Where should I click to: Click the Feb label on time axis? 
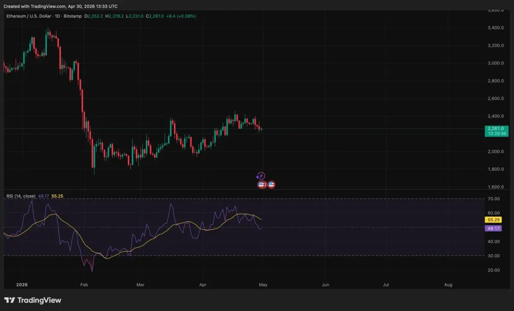[84, 284]
